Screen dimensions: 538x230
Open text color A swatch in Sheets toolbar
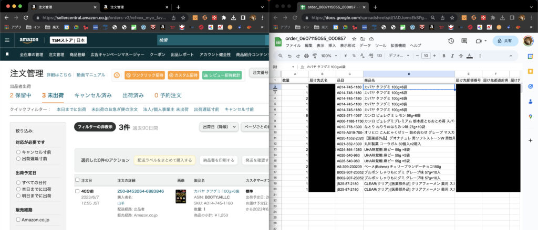[x=469, y=56]
